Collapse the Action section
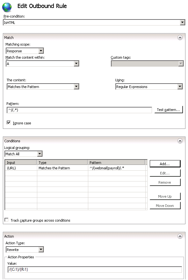This screenshot has width=188, height=280. (x=180, y=236)
